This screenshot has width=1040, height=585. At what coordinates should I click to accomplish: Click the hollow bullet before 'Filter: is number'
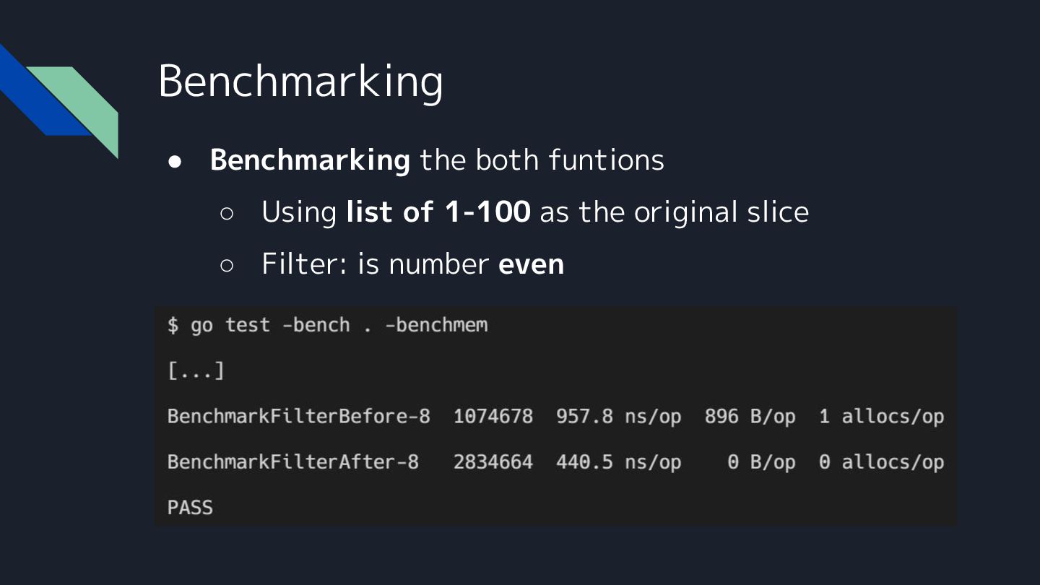[227, 266]
